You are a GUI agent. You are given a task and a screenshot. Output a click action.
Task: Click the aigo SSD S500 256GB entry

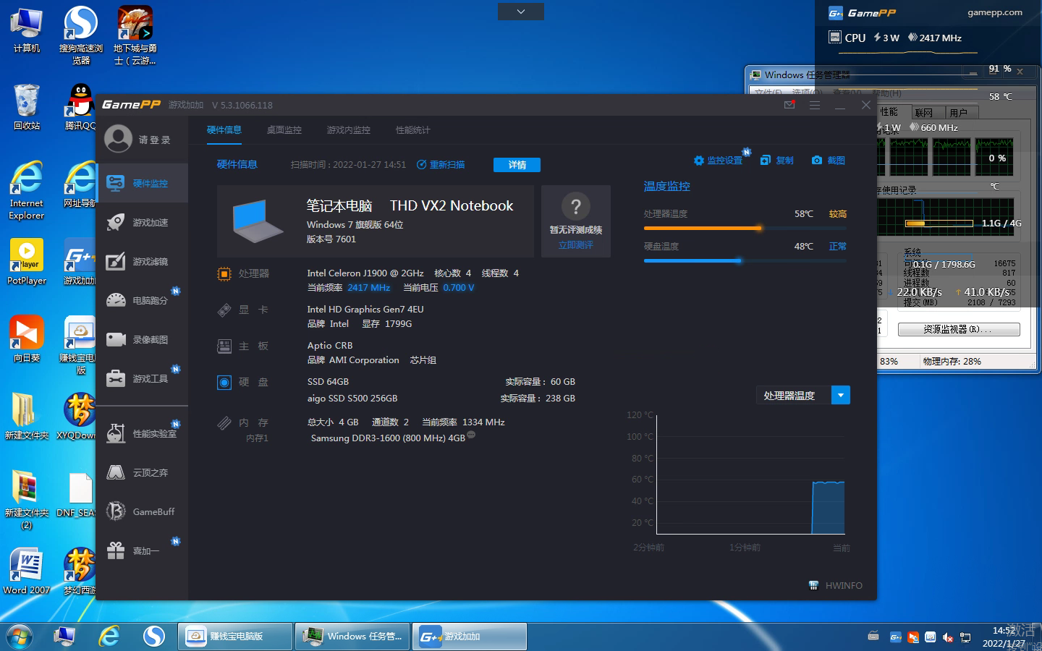[352, 399]
